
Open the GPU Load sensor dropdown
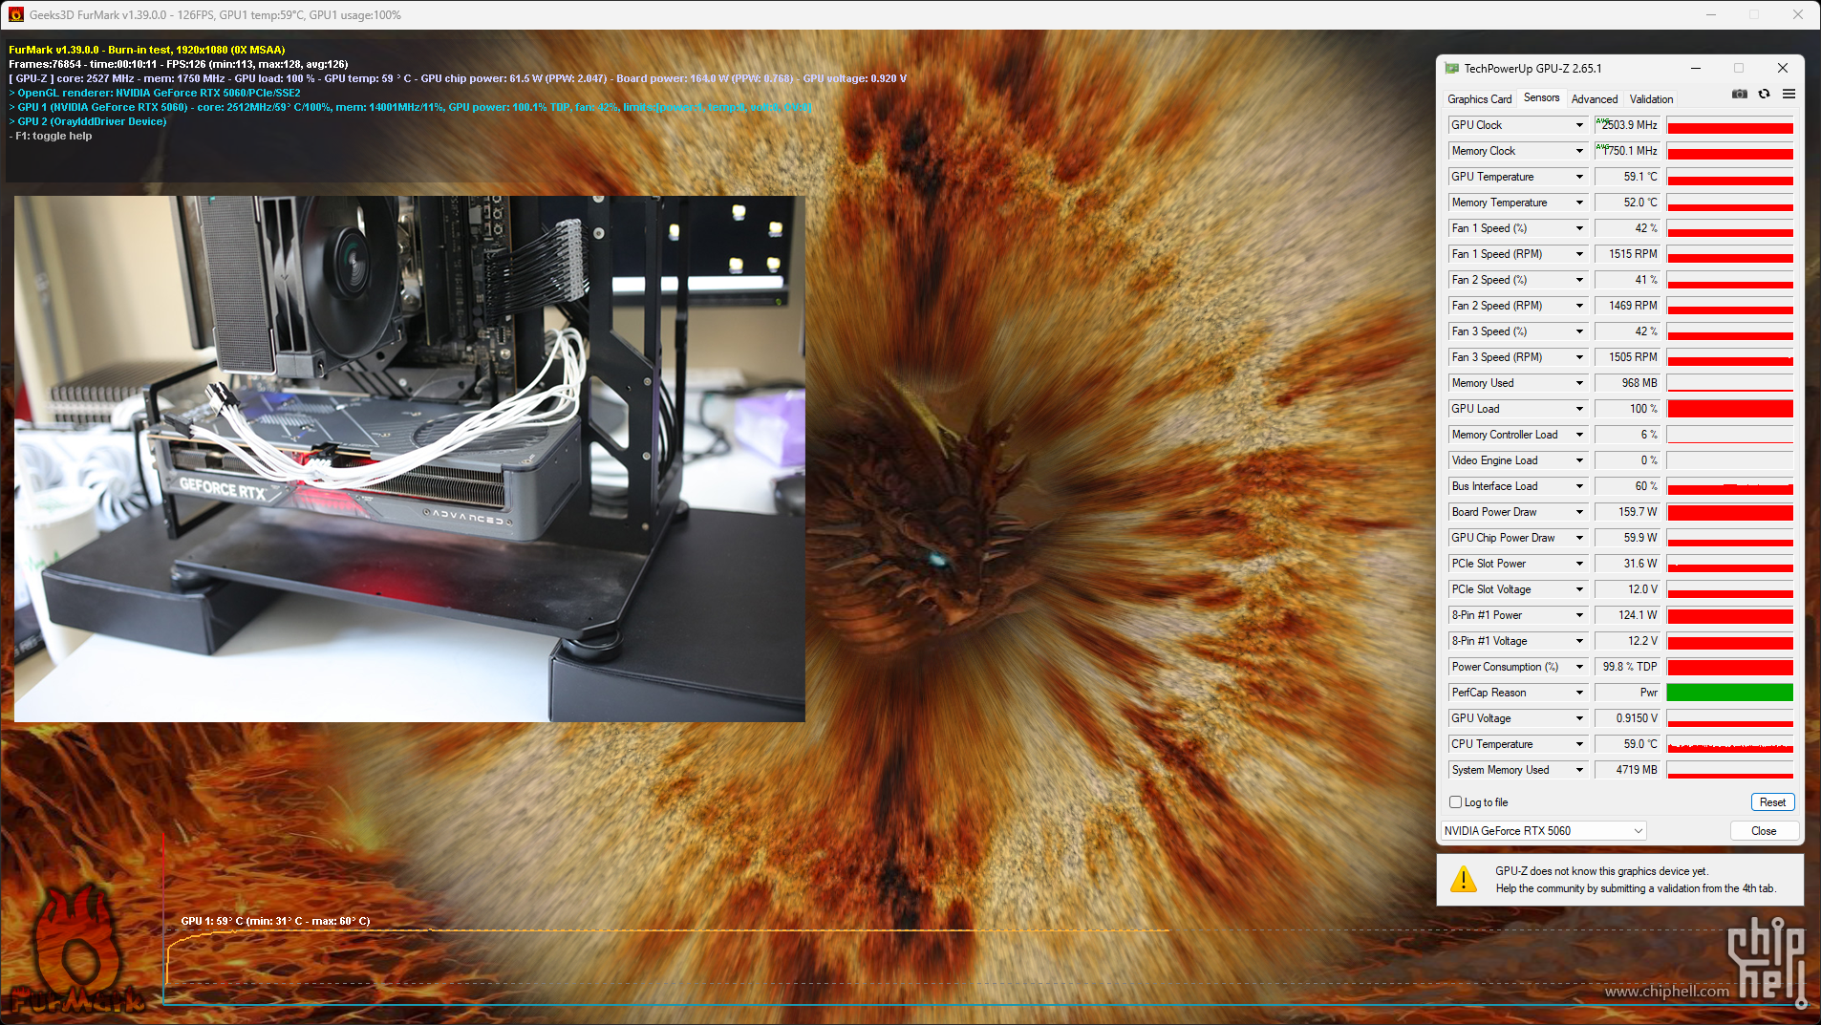(x=1579, y=409)
